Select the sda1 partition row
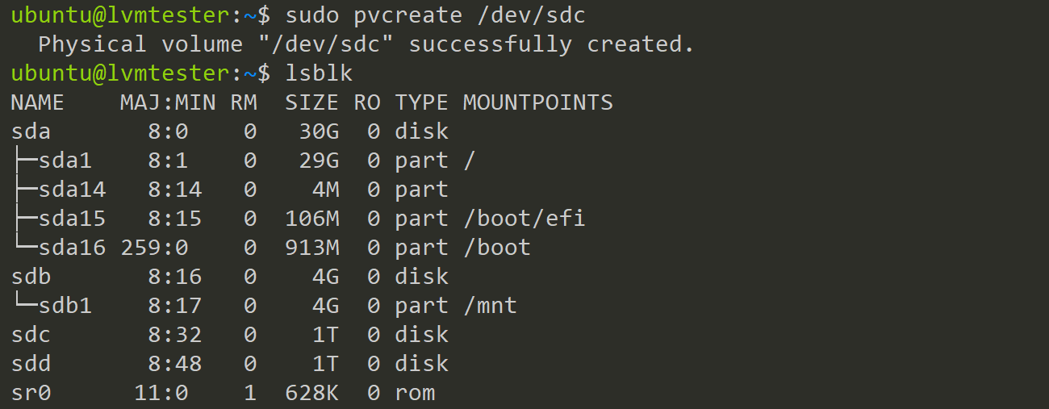 click(243, 161)
